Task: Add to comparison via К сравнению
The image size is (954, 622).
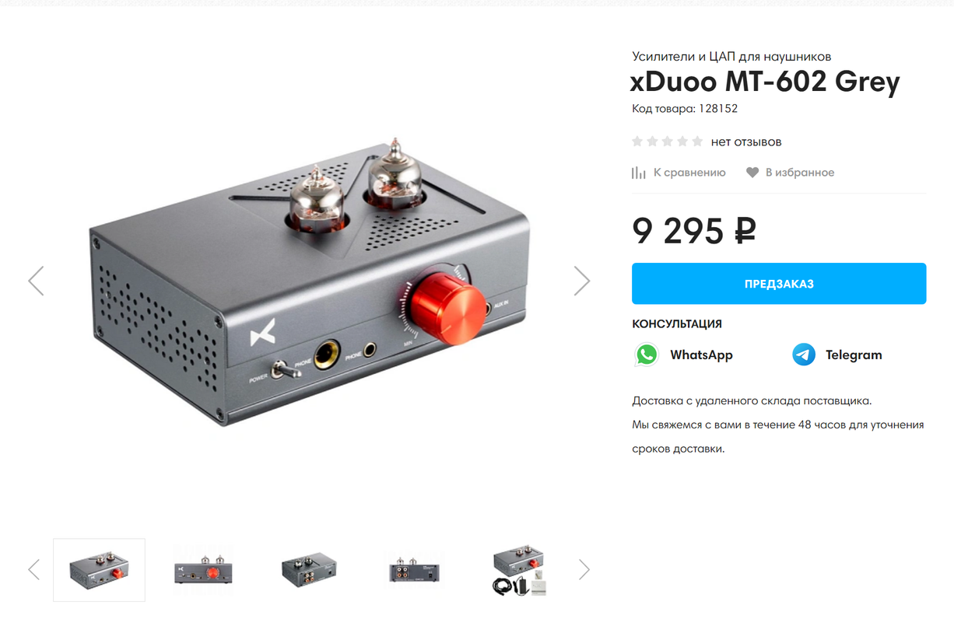Action: click(x=689, y=173)
